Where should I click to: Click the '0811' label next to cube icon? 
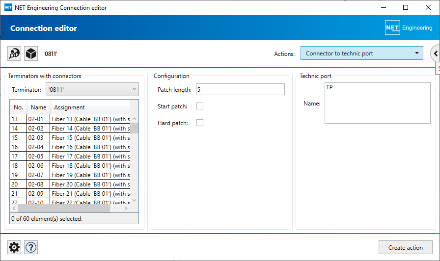pyautogui.click(x=51, y=54)
